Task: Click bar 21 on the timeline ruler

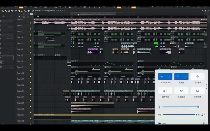Action: (x=72, y=17)
